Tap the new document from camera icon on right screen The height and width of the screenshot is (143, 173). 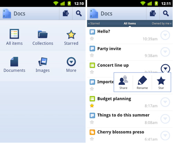pos(153,14)
